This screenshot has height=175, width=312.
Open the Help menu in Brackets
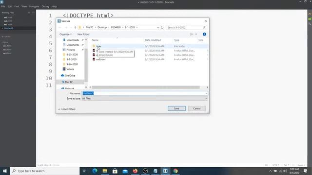coord(54,6)
